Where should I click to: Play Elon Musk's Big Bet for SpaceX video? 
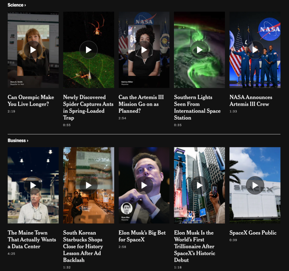click(x=144, y=185)
